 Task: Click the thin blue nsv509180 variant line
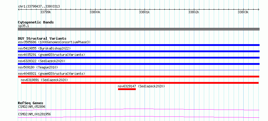coord(139,70)
